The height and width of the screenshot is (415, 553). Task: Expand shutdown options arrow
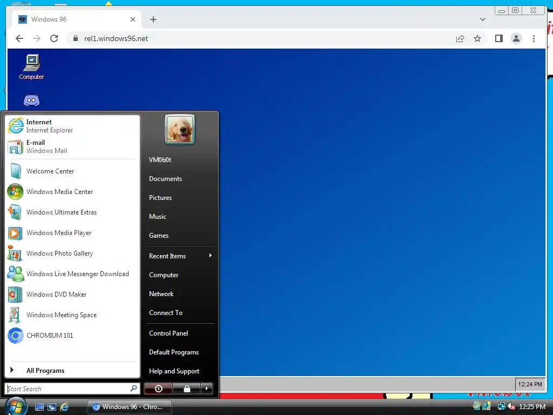(207, 389)
